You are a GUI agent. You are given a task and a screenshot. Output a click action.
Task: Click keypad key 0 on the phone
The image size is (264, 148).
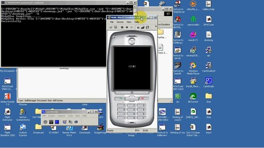(x=132, y=118)
